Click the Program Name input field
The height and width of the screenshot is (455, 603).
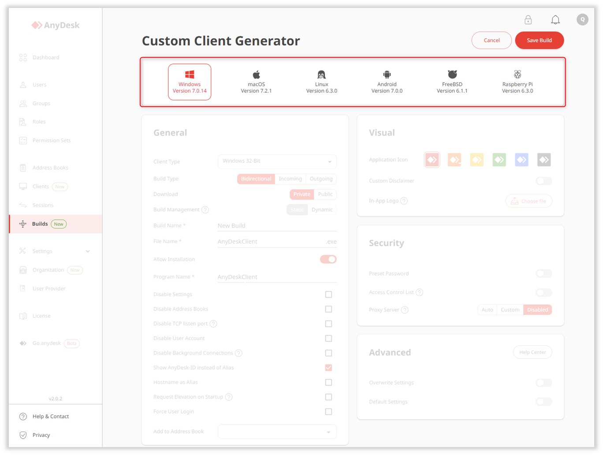277,277
